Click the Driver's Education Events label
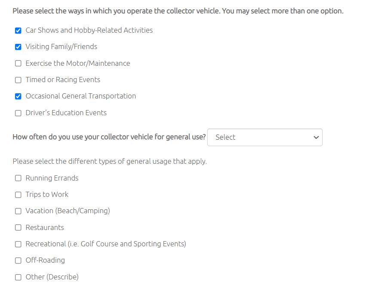Image resolution: width=366 pixels, height=291 pixels. [66, 113]
